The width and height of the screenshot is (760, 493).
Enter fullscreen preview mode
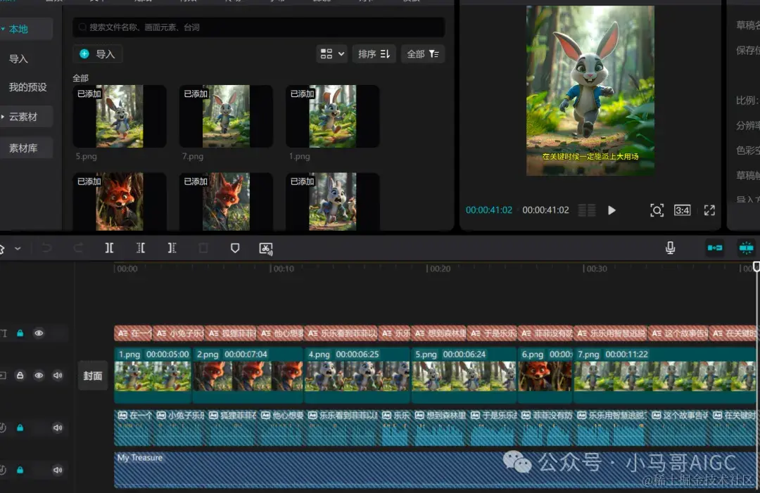[x=709, y=210]
